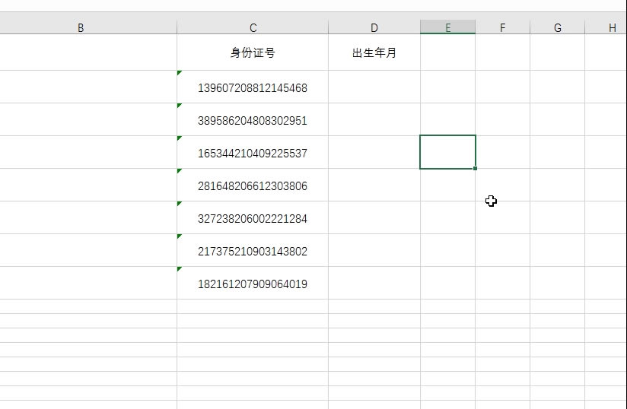Select ID number 217375210903143802

[x=253, y=252]
